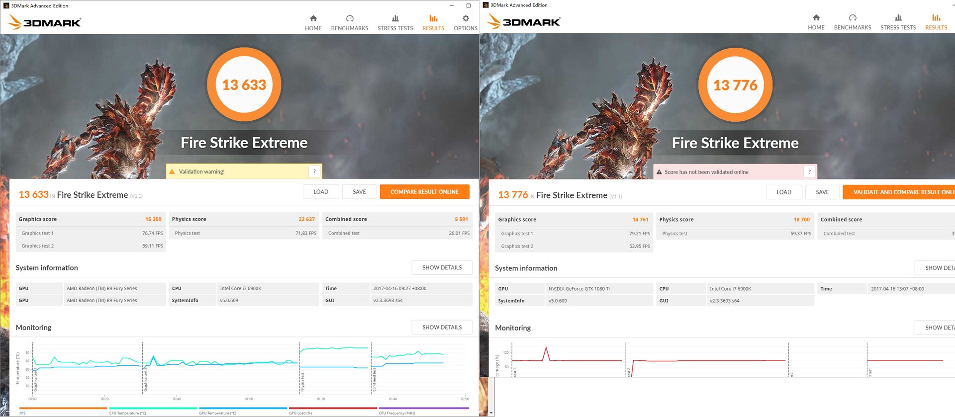Click Time value 2017-04-16 13:07 +08:00
This screenshot has height=417, width=955.
[898, 289]
